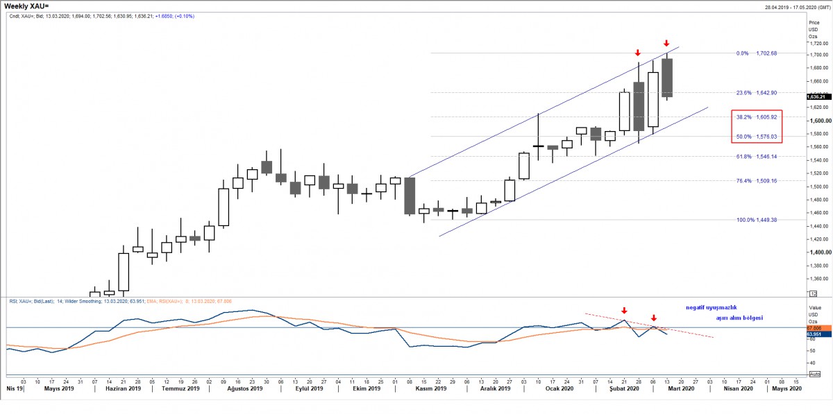Select the left red arrow on the RSI panel
This screenshot has height=414, width=833.
point(624,311)
